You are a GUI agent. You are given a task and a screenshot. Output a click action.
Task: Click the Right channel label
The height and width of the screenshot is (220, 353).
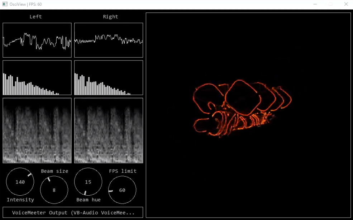(x=110, y=17)
